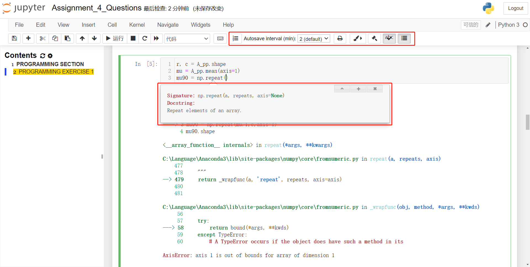Screen dimensions: 530x267
Task: Open the command palette keyboard icon
Action: [220, 39]
